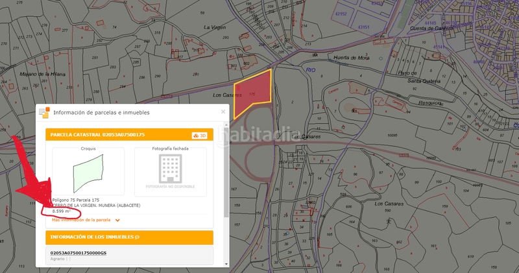Image resolution: width=519 pixels, height=273 pixels.
Task: Click the scroll-down arrow in the popup
Action: pos(225,263)
